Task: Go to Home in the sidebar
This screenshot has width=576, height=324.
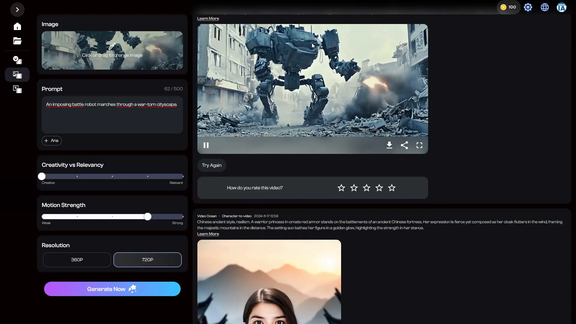Action: point(17,26)
